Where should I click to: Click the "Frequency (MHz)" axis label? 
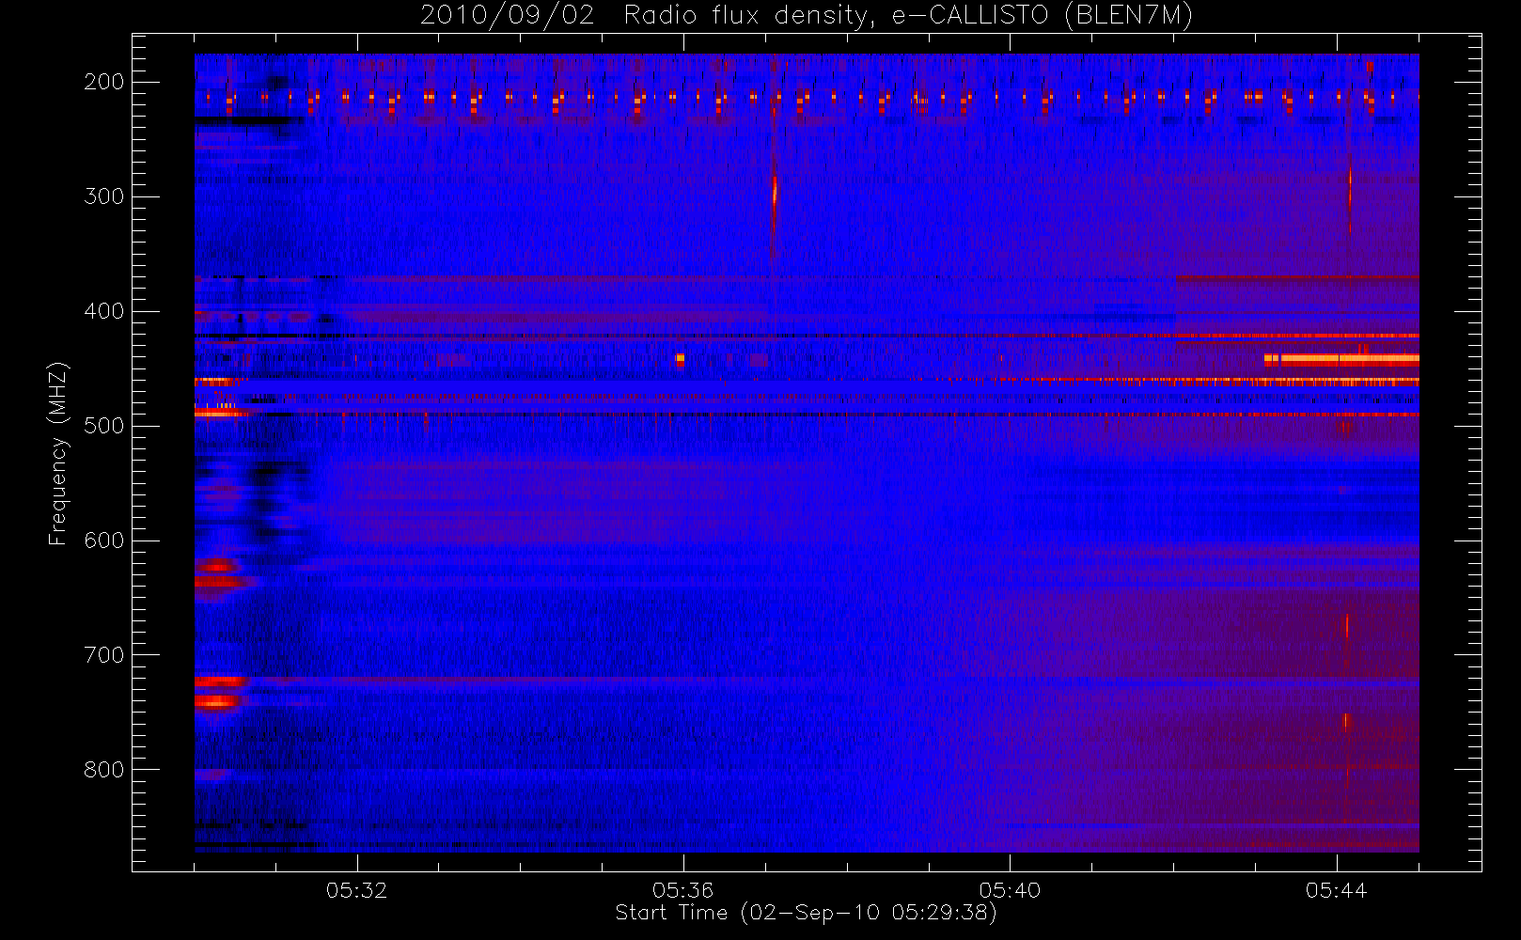58,453
